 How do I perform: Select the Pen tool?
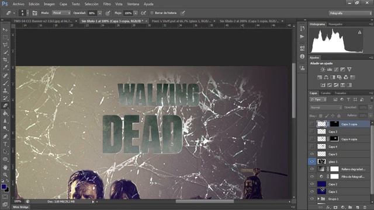(5, 136)
